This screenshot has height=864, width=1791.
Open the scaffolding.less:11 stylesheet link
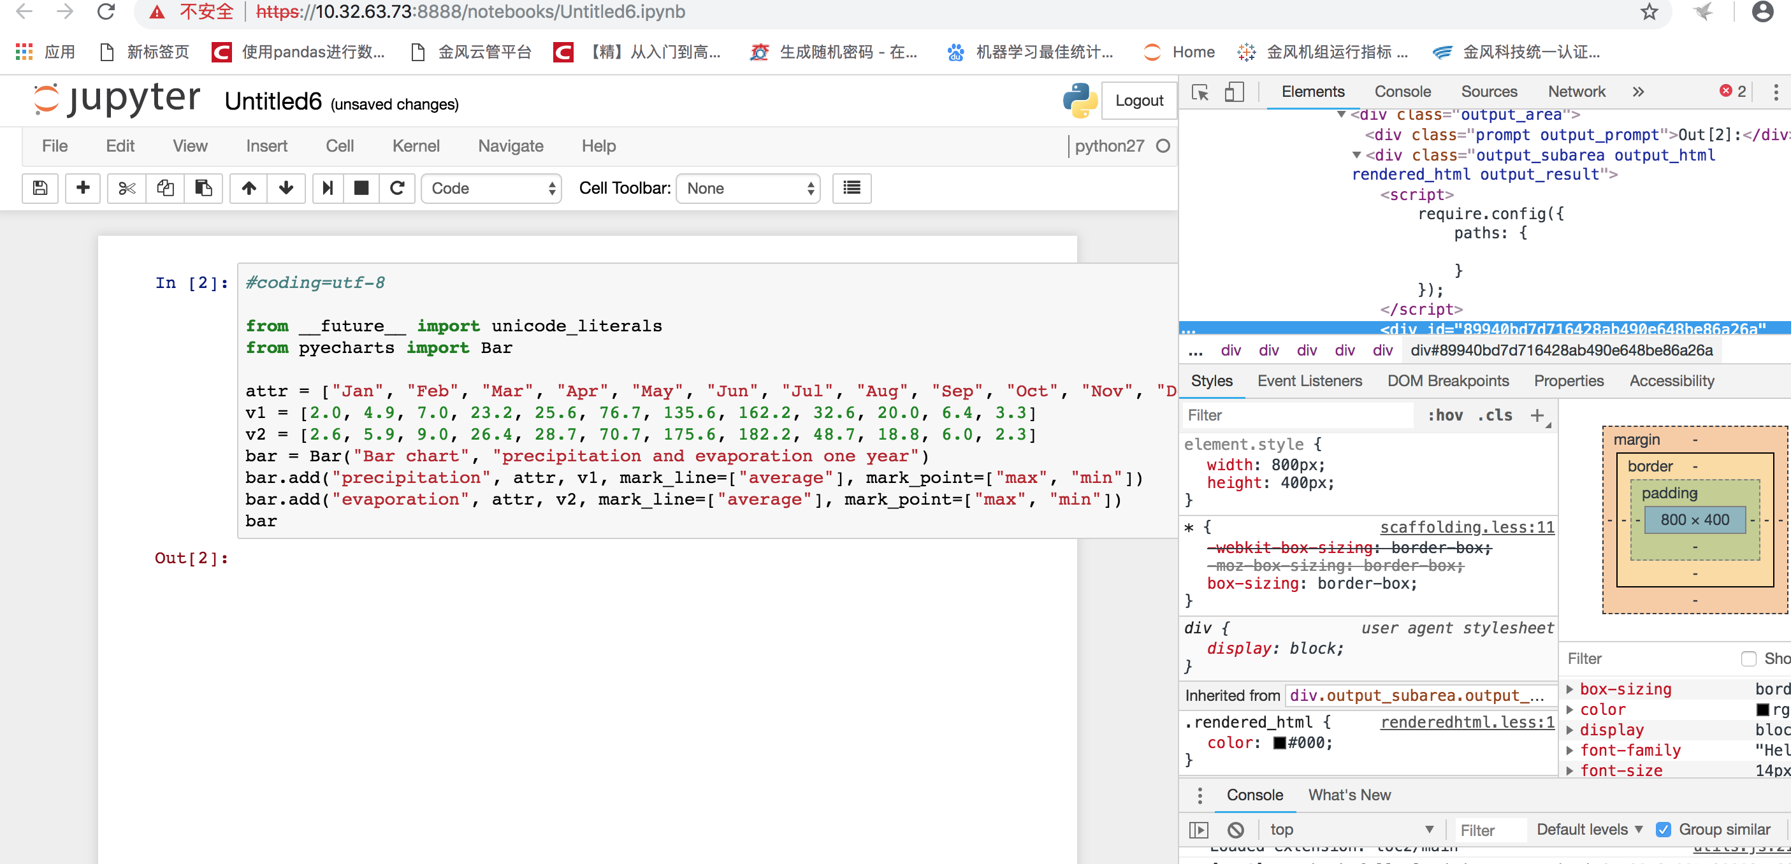click(x=1467, y=527)
